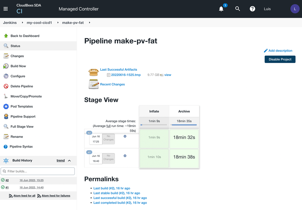Viewport: 302px width, 210px height.
Task: Open the Pipeline Syntax help icon
Action: coord(5,147)
